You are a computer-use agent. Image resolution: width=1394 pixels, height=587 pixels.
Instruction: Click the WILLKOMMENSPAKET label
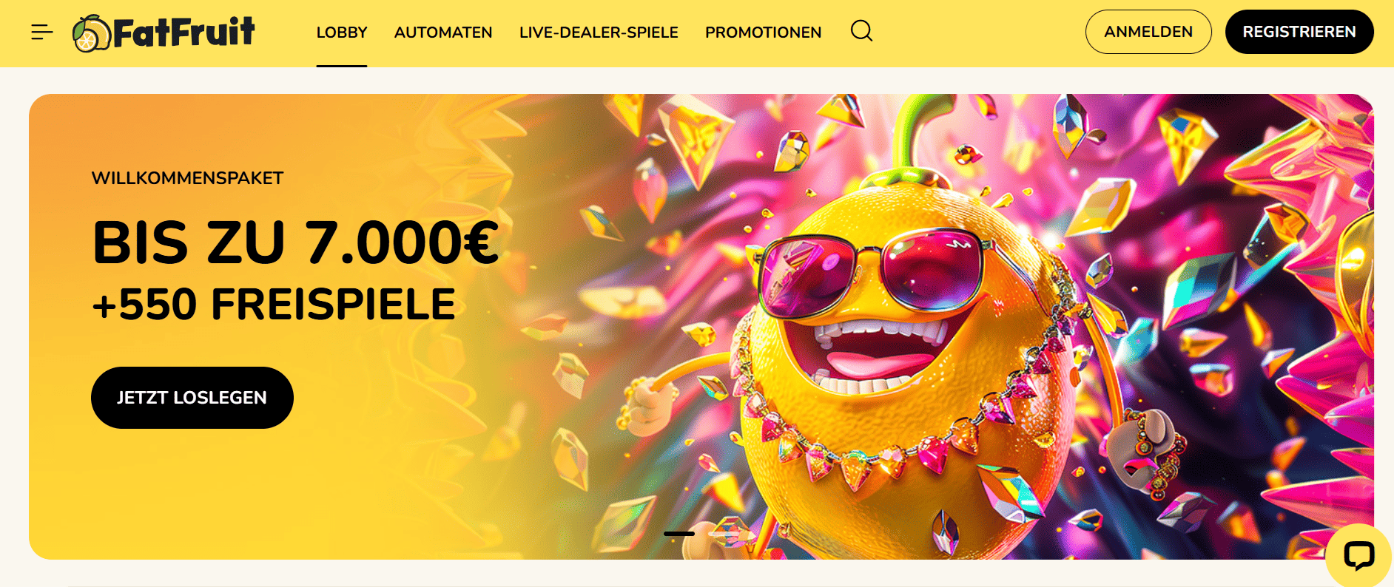(187, 178)
